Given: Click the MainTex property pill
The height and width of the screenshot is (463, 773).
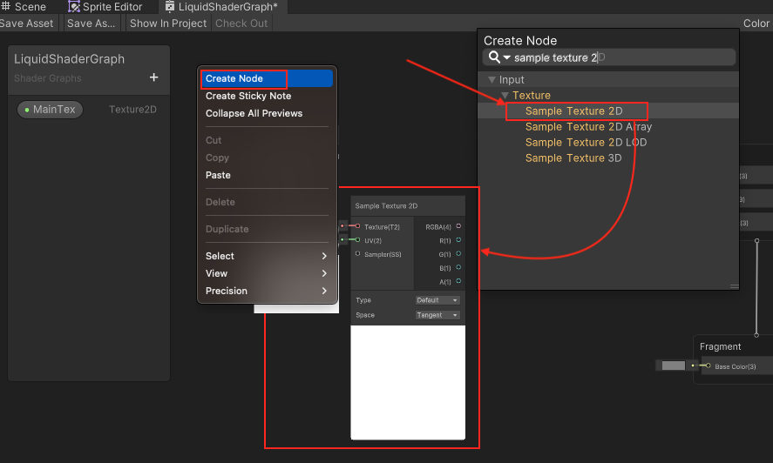Looking at the screenshot, I should [x=50, y=110].
